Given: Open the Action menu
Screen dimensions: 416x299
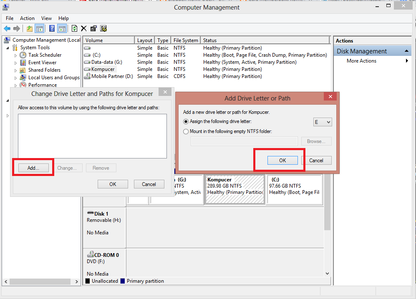Looking at the screenshot, I should [x=27, y=18].
